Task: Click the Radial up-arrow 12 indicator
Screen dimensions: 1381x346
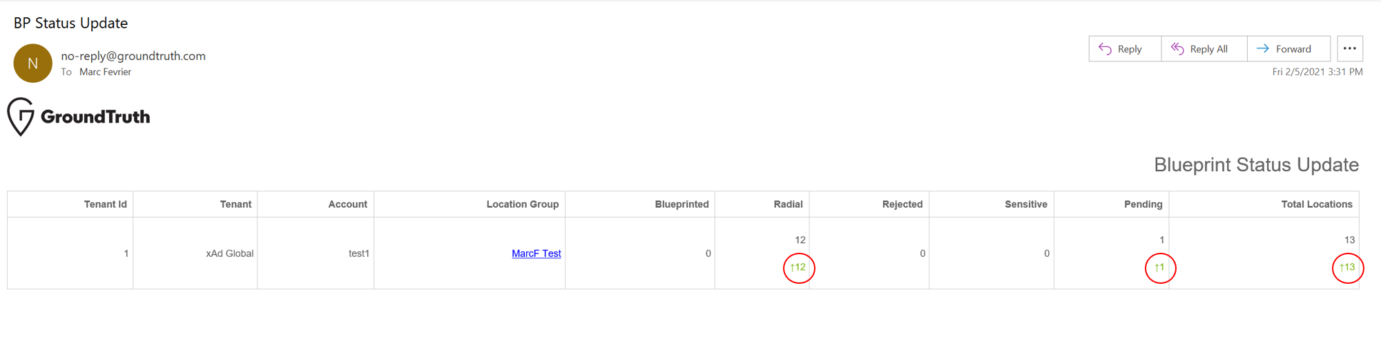Action: pyautogui.click(x=798, y=267)
